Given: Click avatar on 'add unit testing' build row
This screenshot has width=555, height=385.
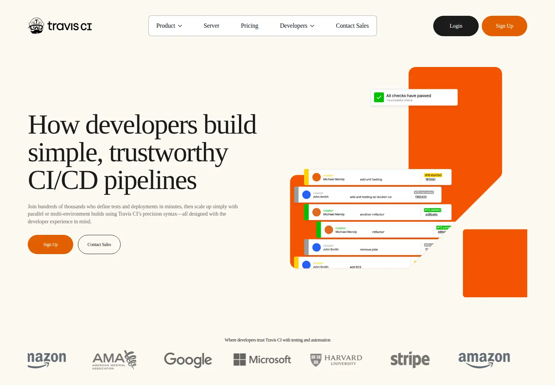Looking at the screenshot, I should tap(316, 177).
